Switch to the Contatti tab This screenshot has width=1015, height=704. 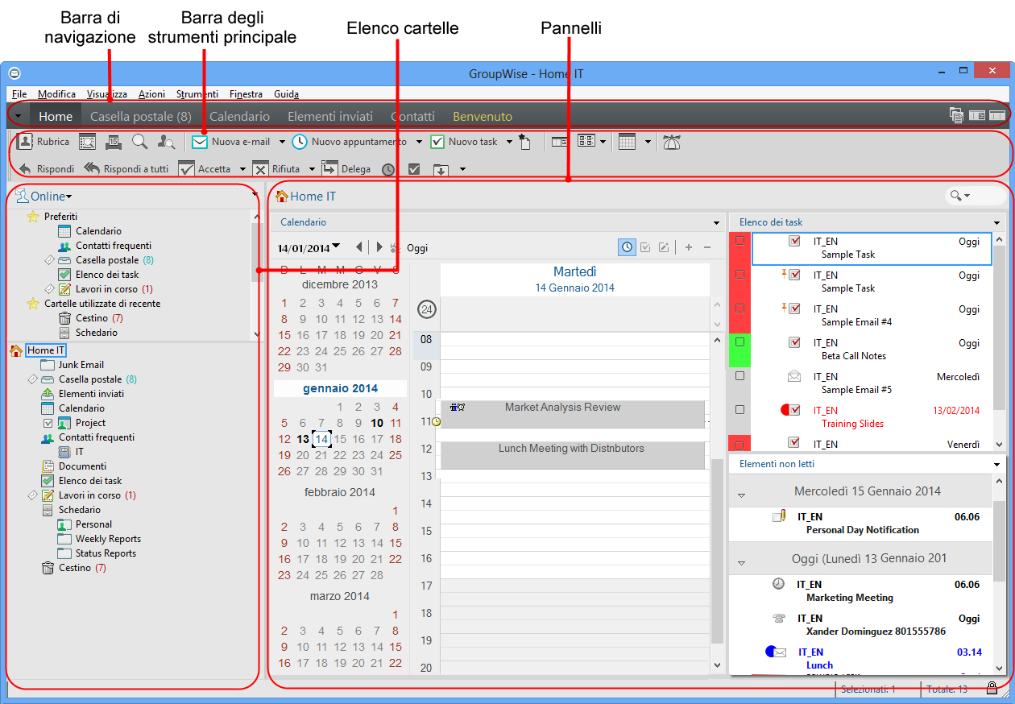(412, 117)
